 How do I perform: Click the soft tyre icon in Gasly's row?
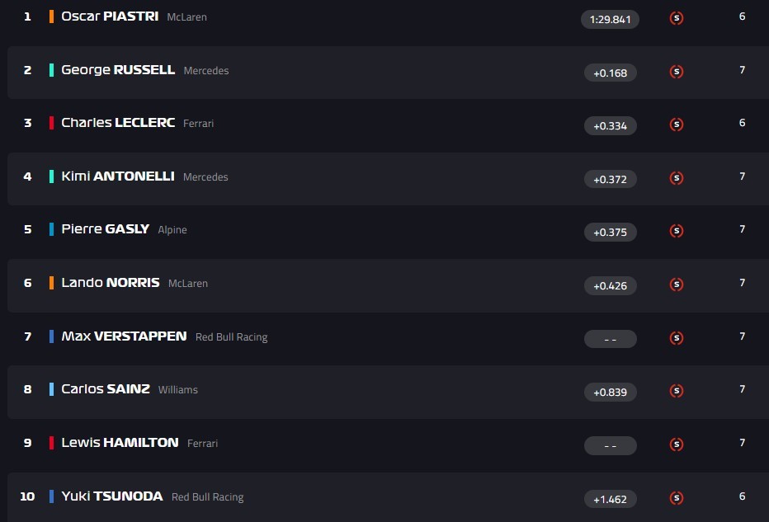pyautogui.click(x=677, y=231)
